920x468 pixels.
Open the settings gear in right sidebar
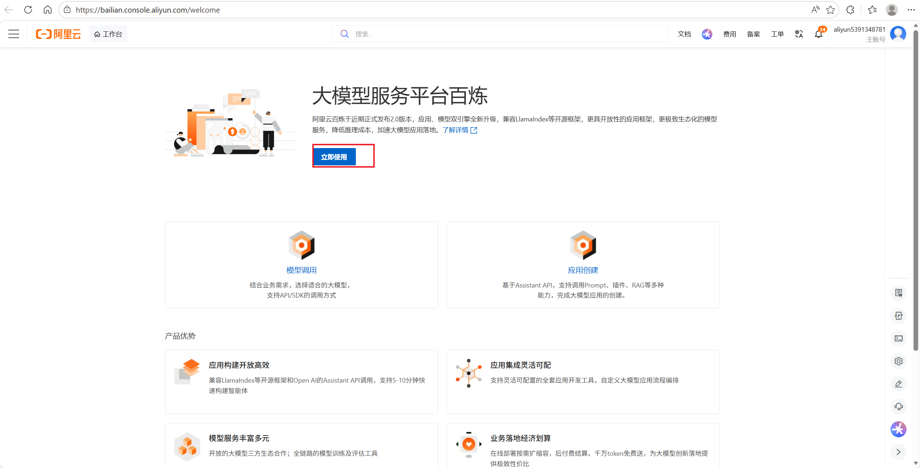[898, 361]
